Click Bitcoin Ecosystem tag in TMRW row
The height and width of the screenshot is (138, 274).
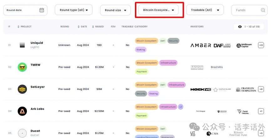(147, 63)
